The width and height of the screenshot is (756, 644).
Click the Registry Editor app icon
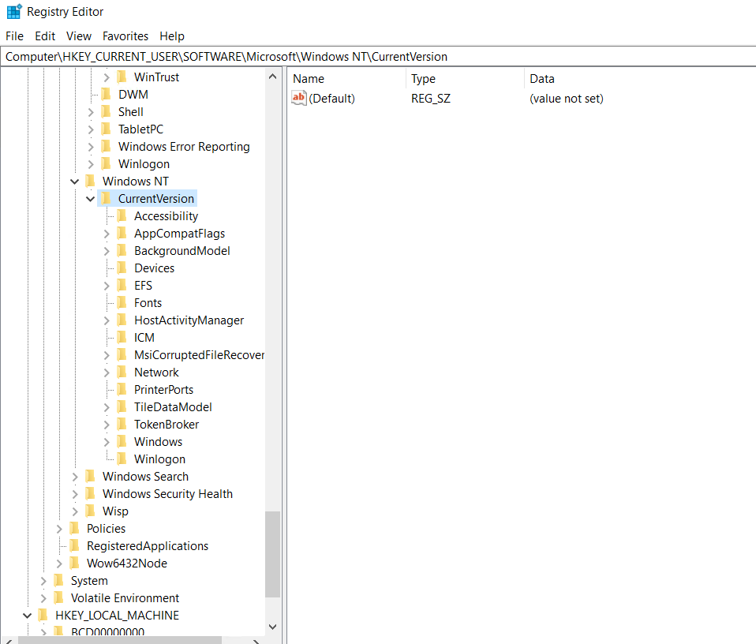coord(14,11)
